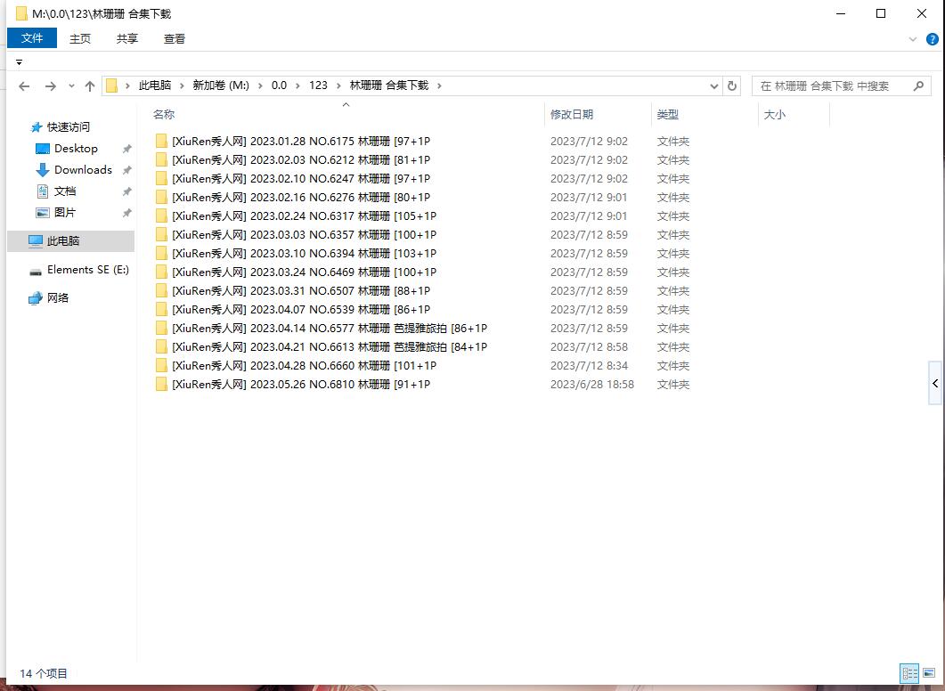Expand the chevron after 123 in the address bar

coord(338,86)
